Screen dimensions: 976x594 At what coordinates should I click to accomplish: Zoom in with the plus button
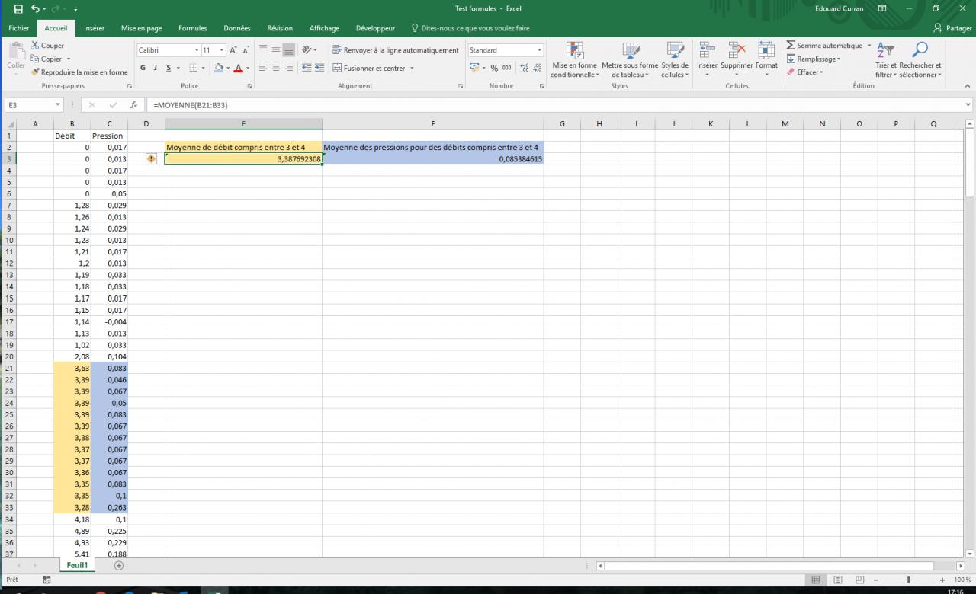click(943, 580)
